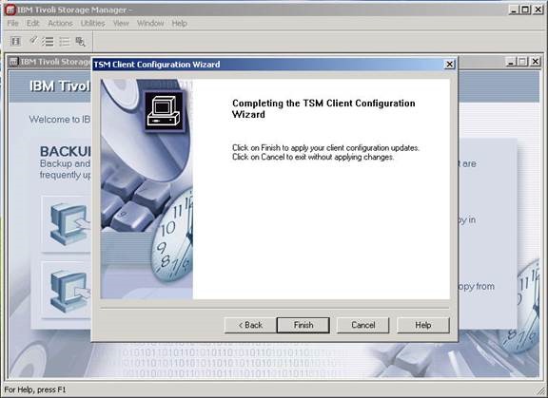Open the Window menu
This screenshot has width=548, height=398.
[150, 24]
